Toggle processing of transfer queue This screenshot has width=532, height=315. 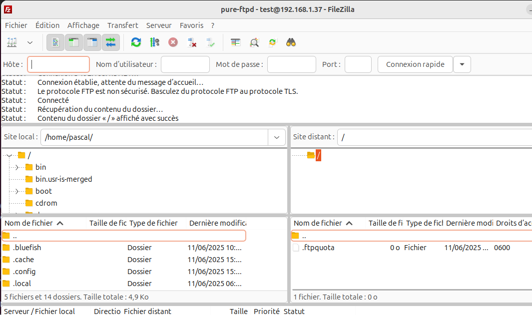click(154, 42)
